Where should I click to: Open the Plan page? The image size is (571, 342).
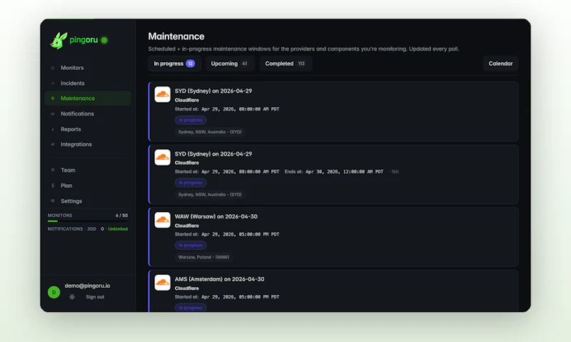click(87, 186)
